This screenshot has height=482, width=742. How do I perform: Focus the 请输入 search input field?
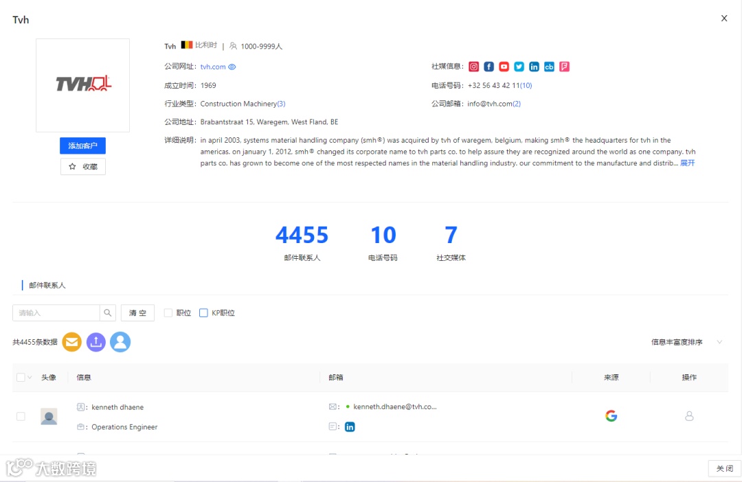(56, 312)
